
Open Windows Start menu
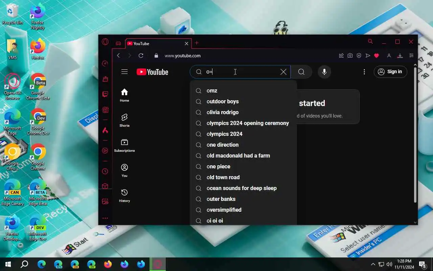click(8, 264)
